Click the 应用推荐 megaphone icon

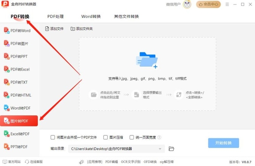pos(82,162)
